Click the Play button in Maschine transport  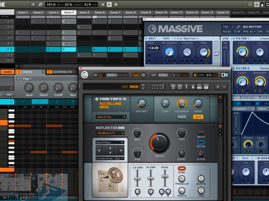[109, 5]
